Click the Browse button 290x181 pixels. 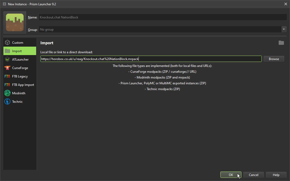pyautogui.click(x=274, y=59)
